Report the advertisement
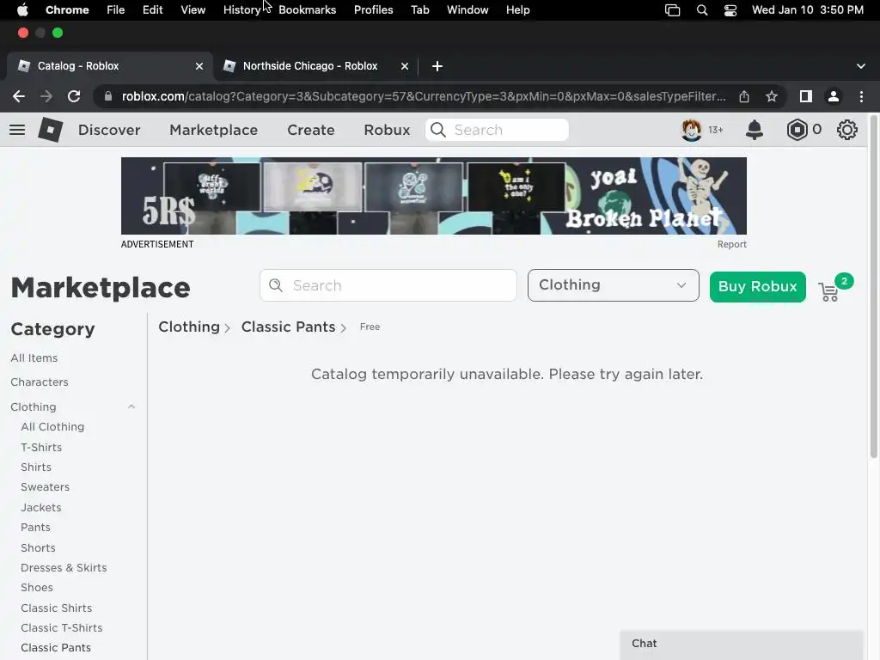The image size is (880, 660). [732, 244]
